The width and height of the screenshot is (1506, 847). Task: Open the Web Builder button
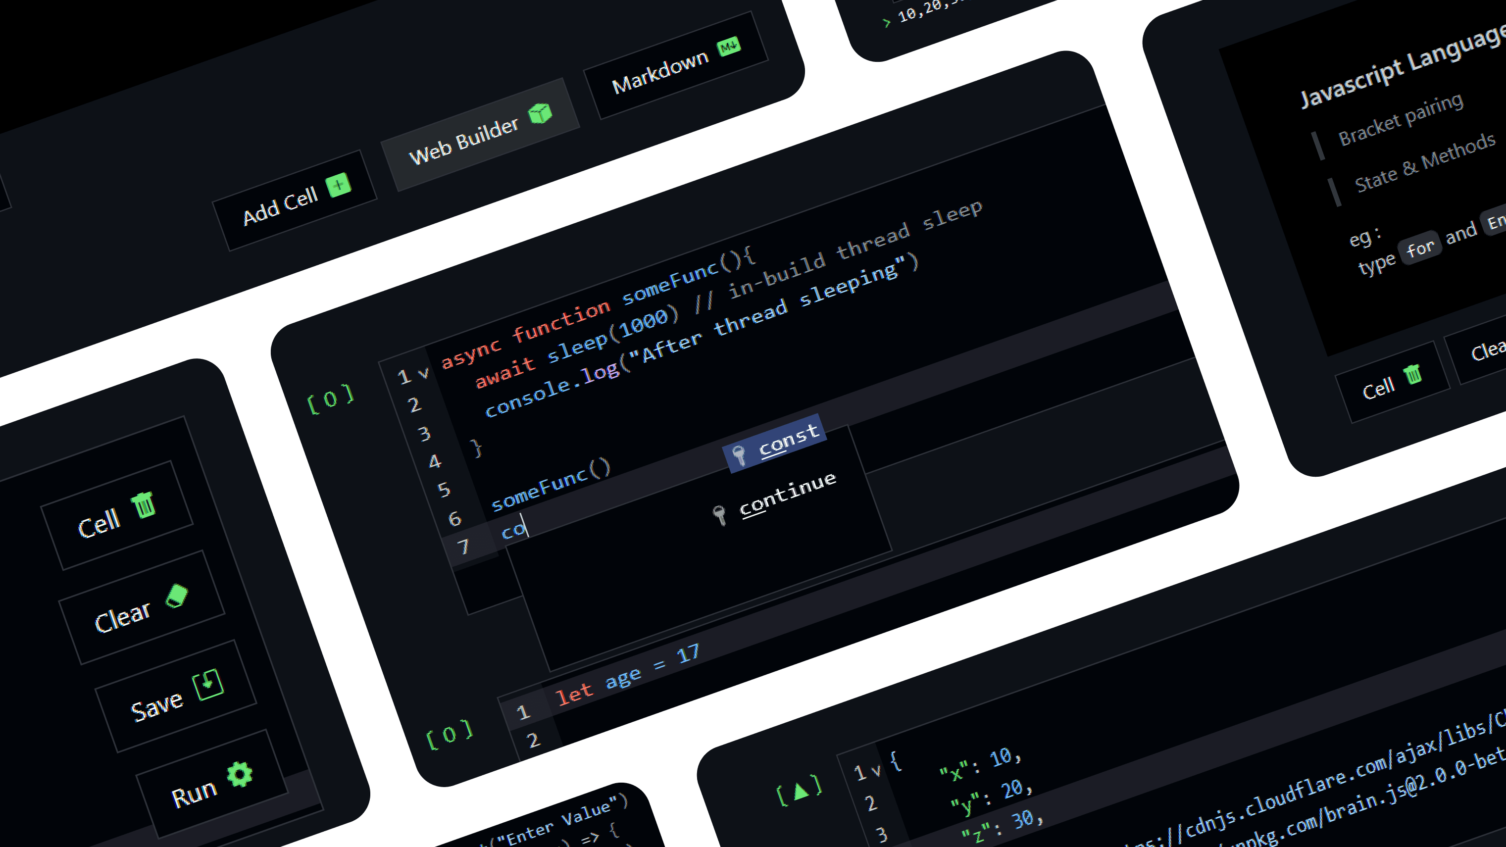480,135
